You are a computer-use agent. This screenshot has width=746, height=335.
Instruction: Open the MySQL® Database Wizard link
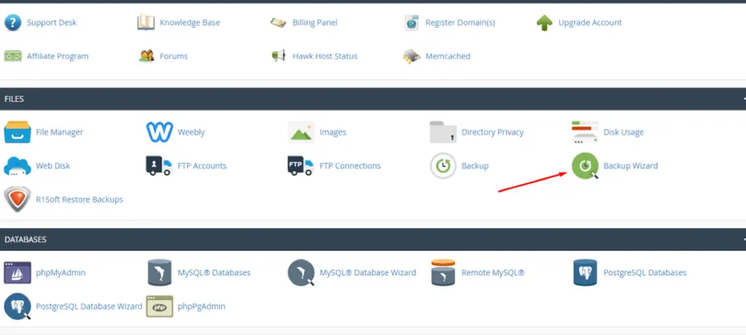pos(368,273)
